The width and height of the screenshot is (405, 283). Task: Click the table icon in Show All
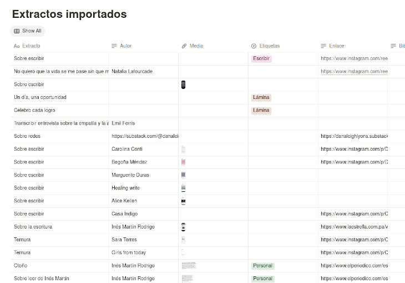[x=17, y=31]
